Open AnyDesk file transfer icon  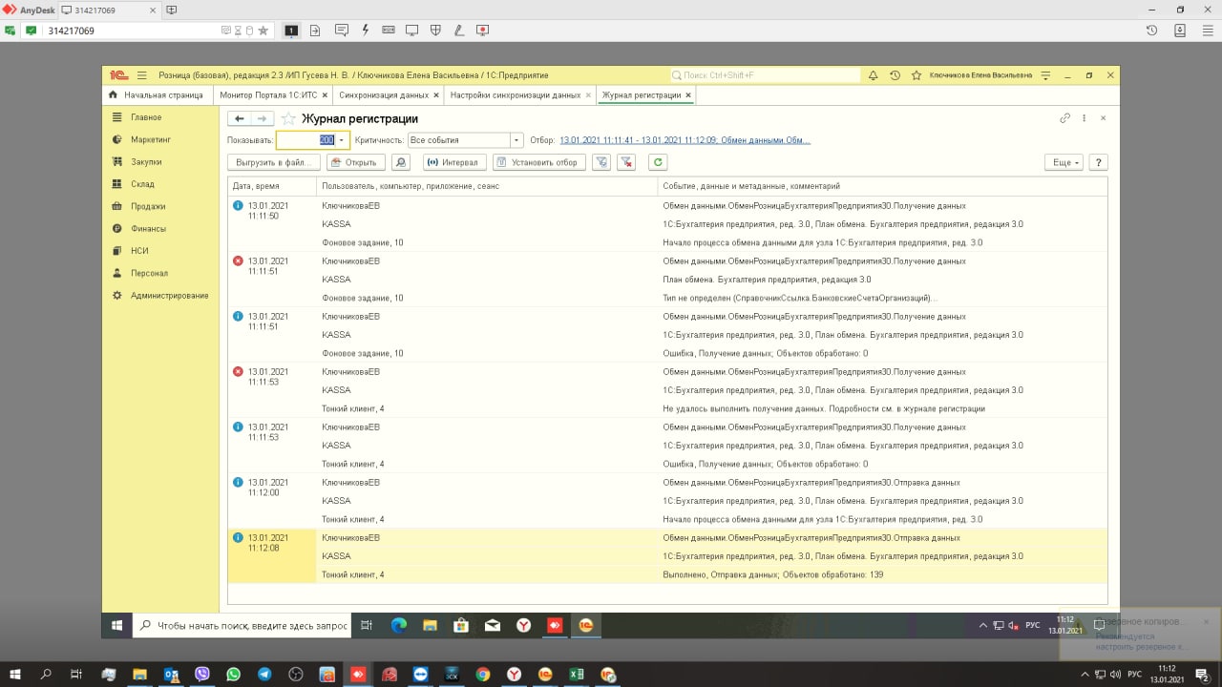point(315,31)
